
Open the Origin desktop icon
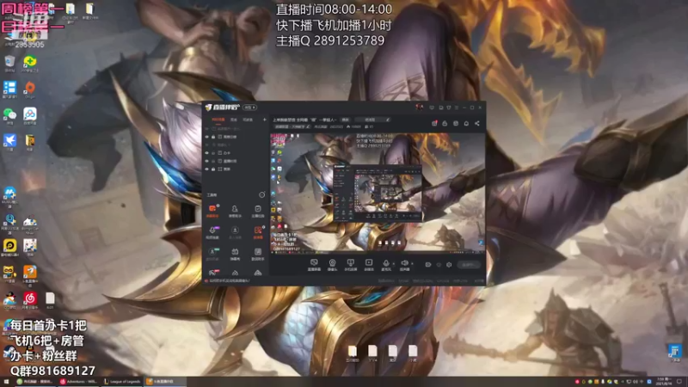coord(30,89)
